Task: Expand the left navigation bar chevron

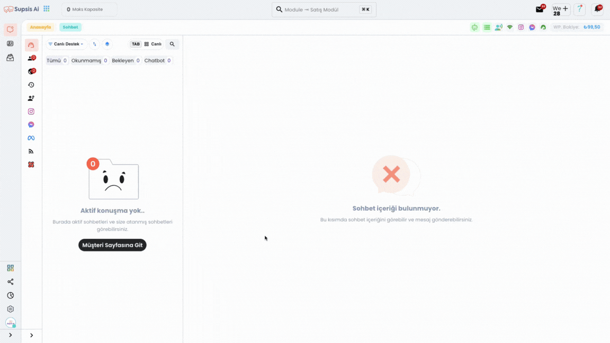Action: point(11,335)
